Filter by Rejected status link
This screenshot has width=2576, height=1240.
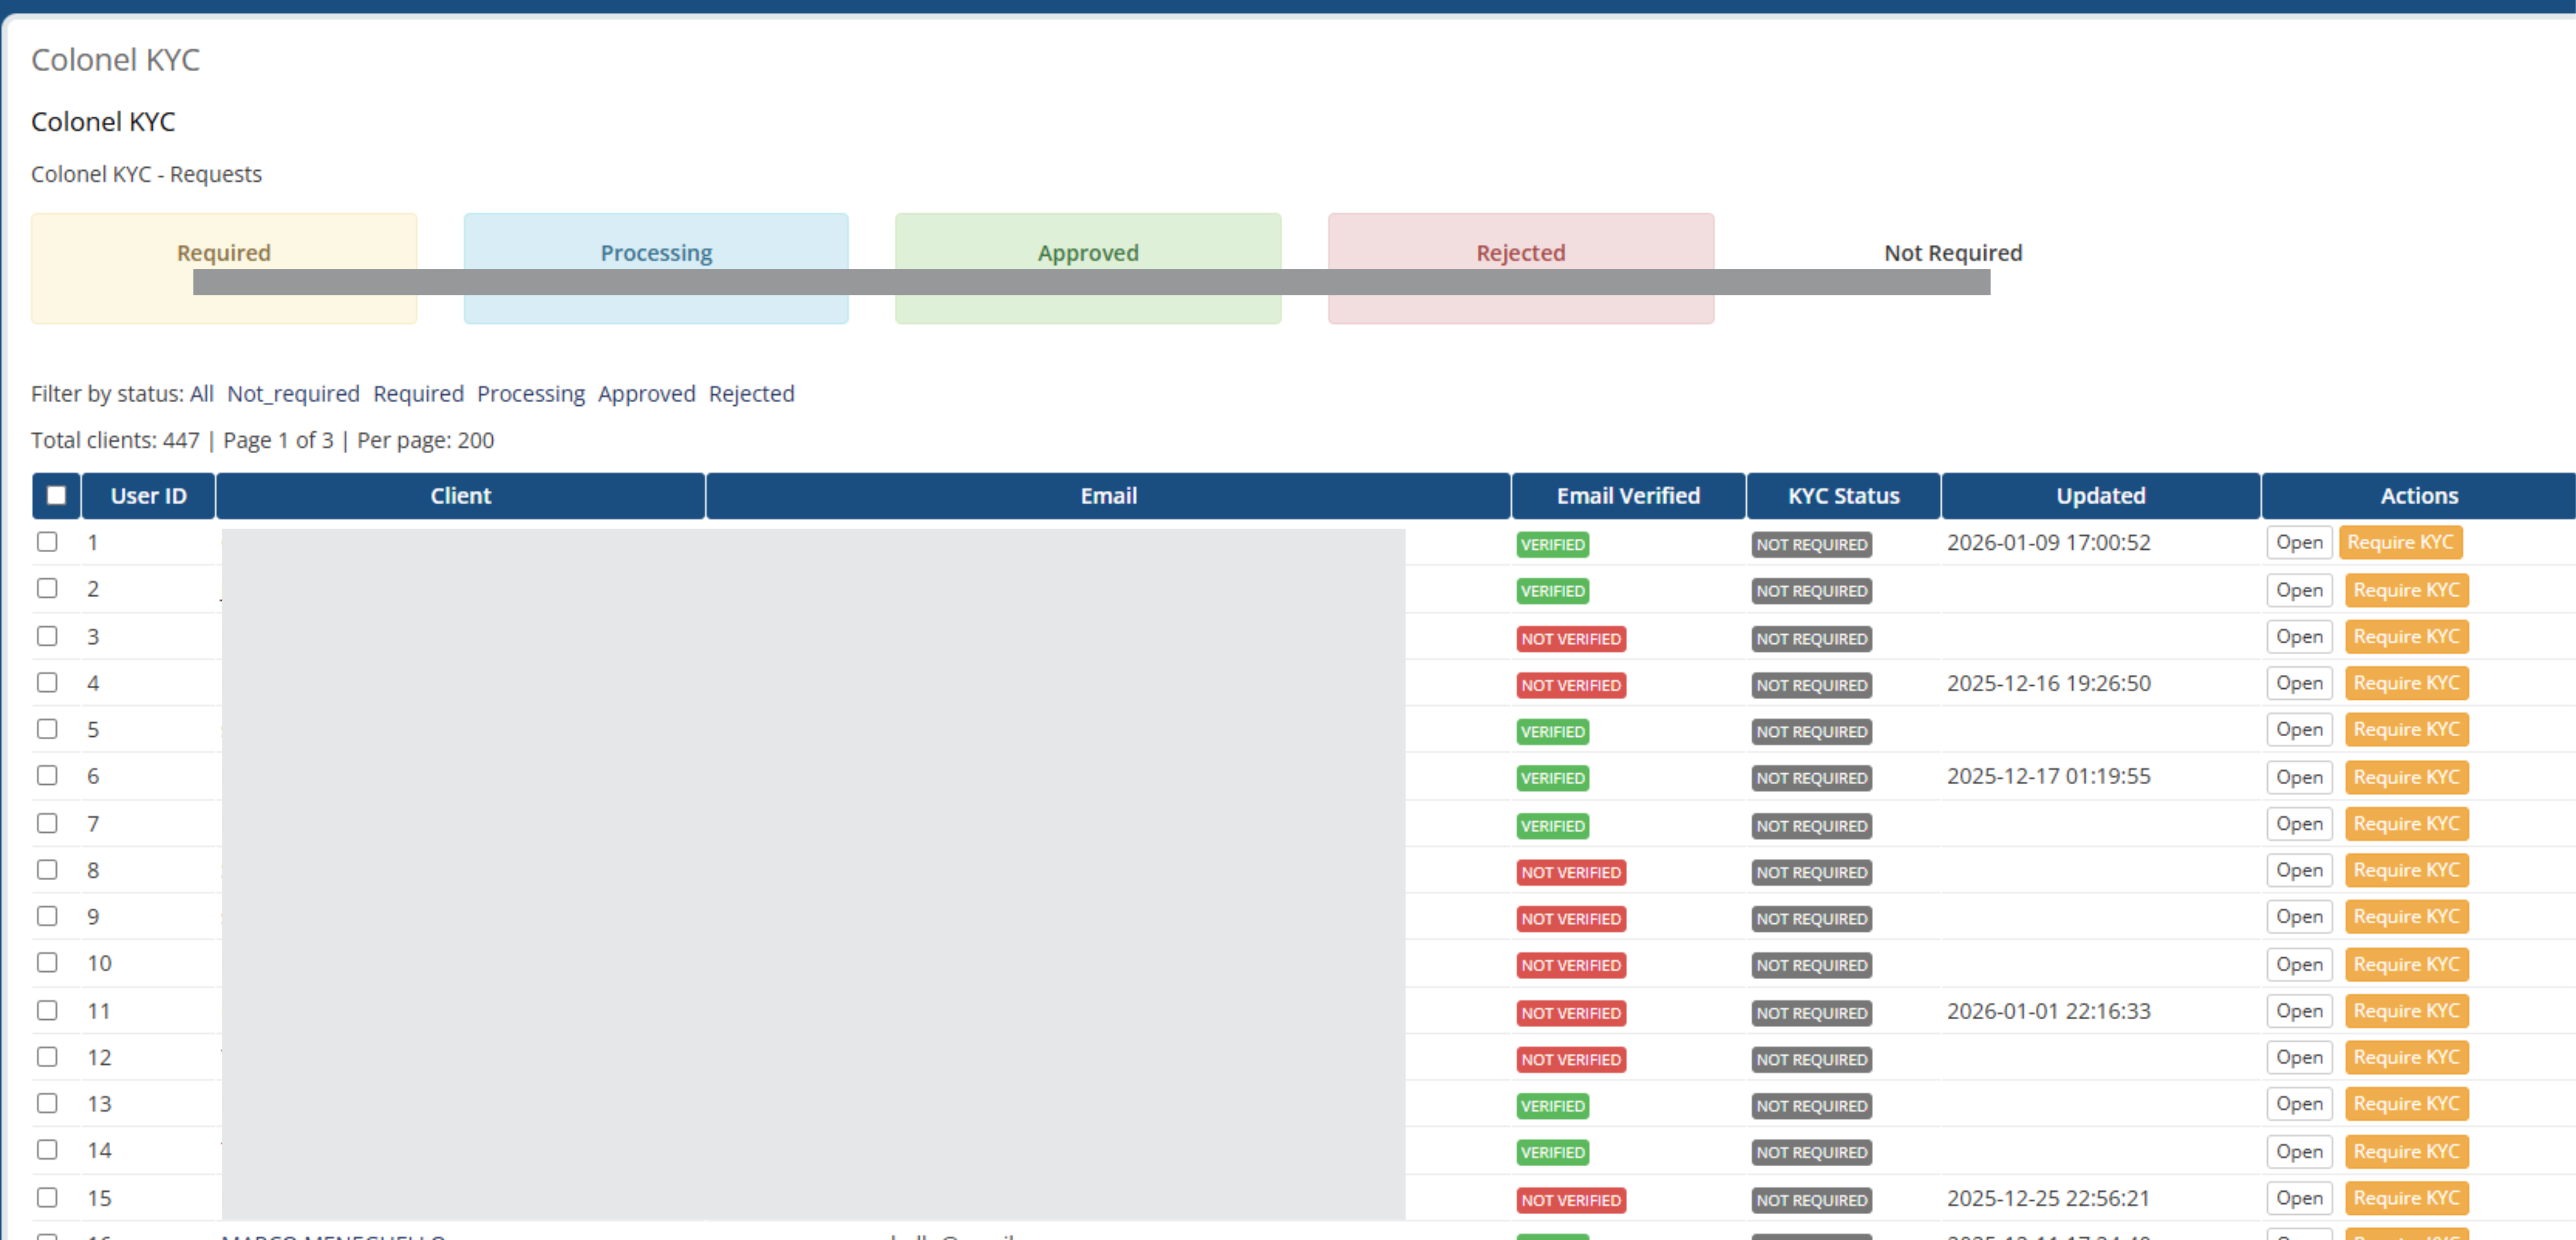coord(751,394)
